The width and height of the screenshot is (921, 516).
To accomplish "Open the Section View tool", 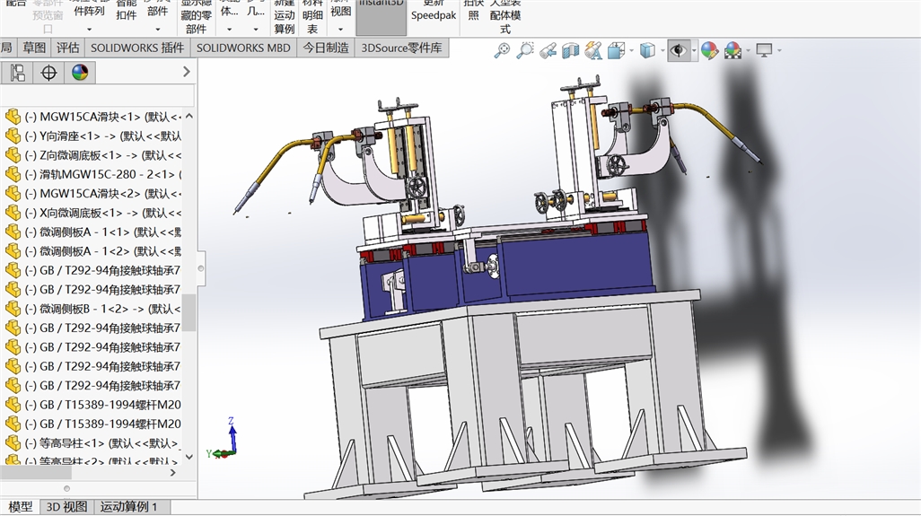I will tap(570, 51).
